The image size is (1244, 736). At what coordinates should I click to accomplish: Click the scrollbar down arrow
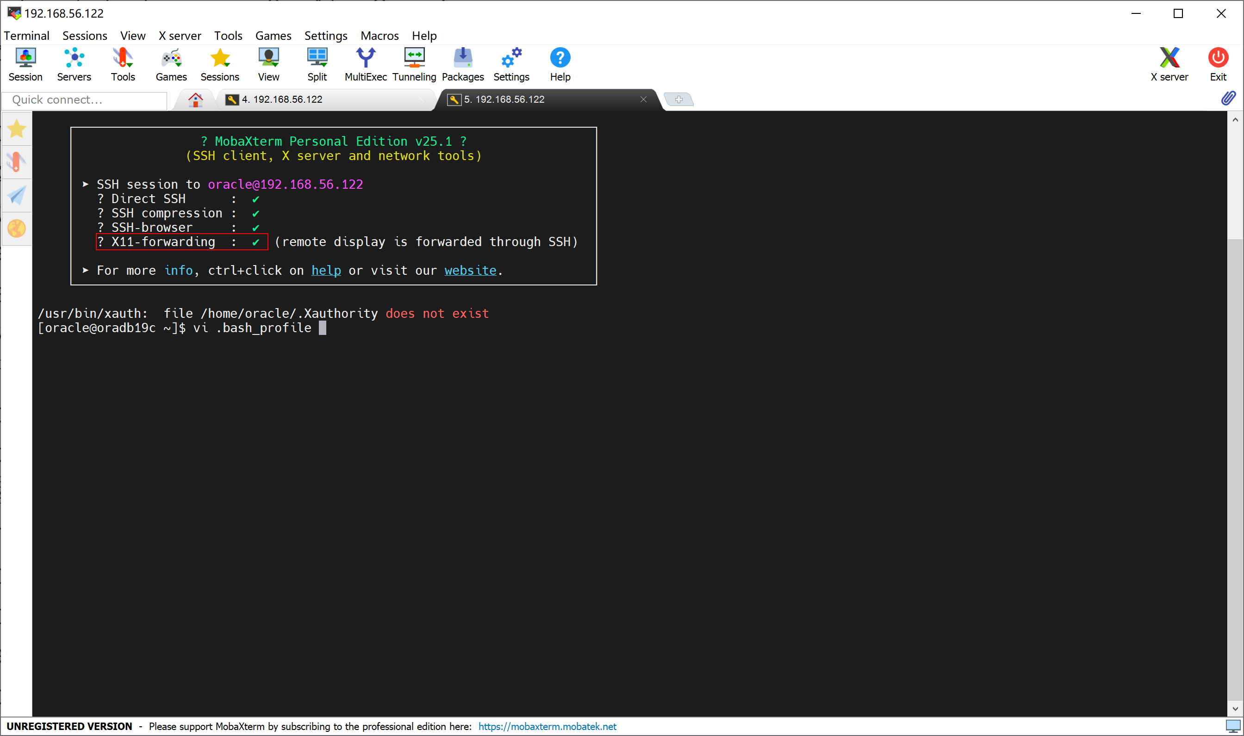(x=1235, y=709)
